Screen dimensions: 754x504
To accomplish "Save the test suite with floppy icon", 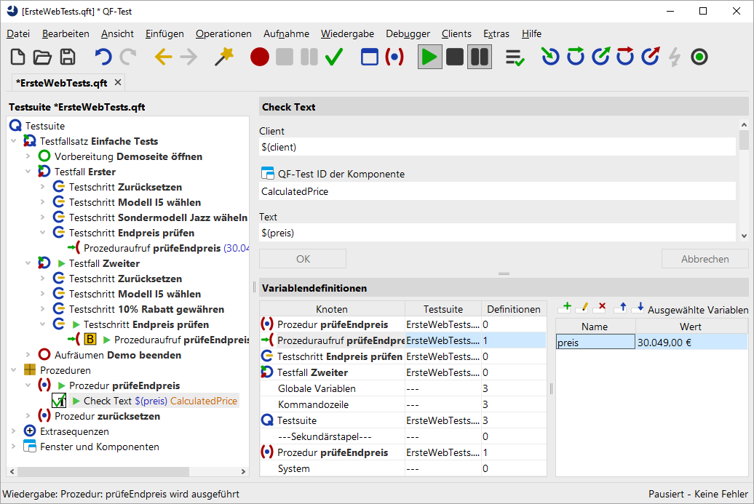I will coord(68,57).
